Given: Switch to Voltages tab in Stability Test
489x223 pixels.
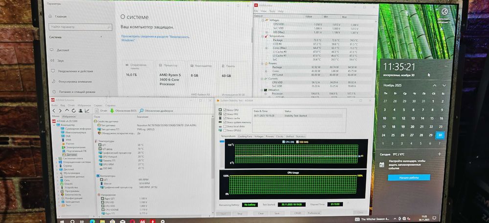Looking at the screenshot, I should pyautogui.click(x=259, y=136).
